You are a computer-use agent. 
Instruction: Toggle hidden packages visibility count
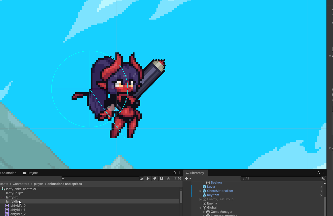[x=178, y=178]
